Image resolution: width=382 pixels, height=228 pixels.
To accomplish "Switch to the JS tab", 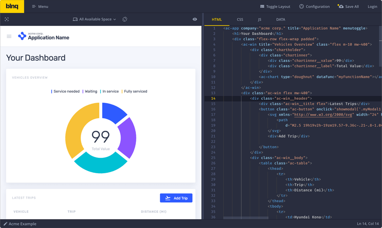I will (259, 19).
